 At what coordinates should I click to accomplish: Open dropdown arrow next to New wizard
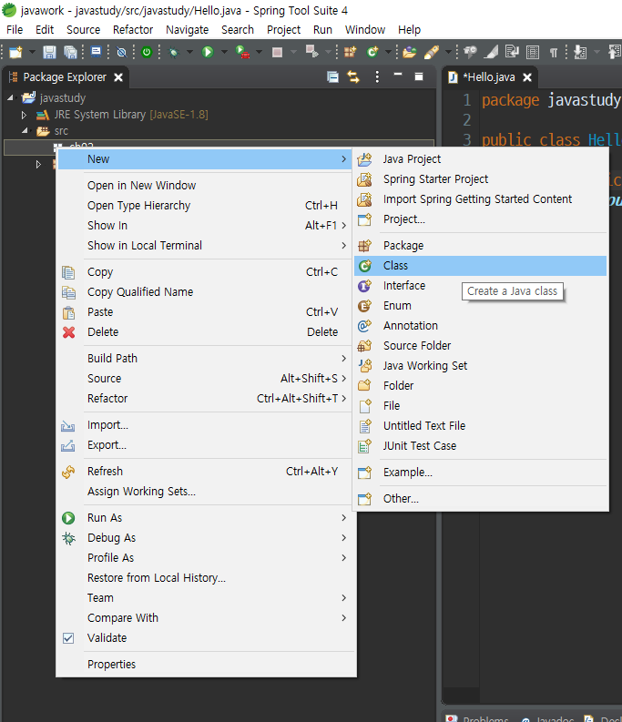32,52
